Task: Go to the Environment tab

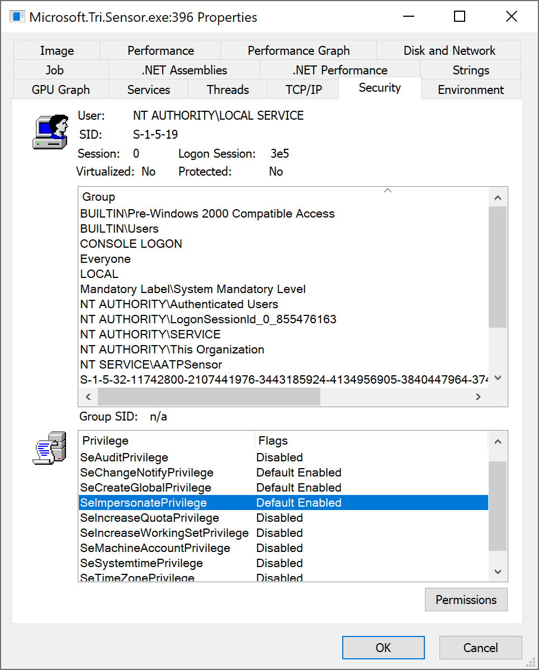Action: pyautogui.click(x=470, y=89)
